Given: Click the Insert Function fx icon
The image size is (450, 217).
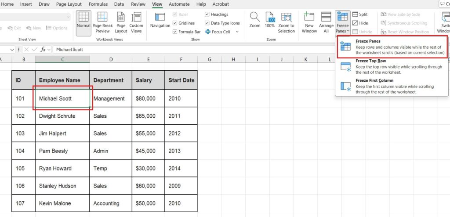Looking at the screenshot, I should click(43, 50).
